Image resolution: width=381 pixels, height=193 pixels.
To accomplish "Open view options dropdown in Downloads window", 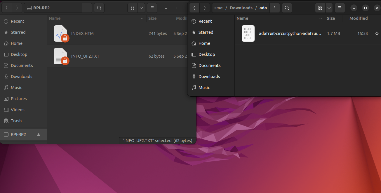I will [x=329, y=8].
